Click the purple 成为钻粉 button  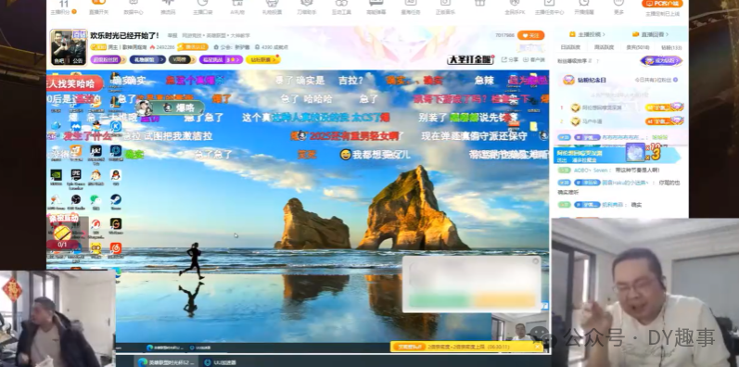pyautogui.click(x=661, y=61)
